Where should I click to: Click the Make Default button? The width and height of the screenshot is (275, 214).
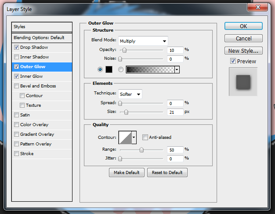point(127,172)
